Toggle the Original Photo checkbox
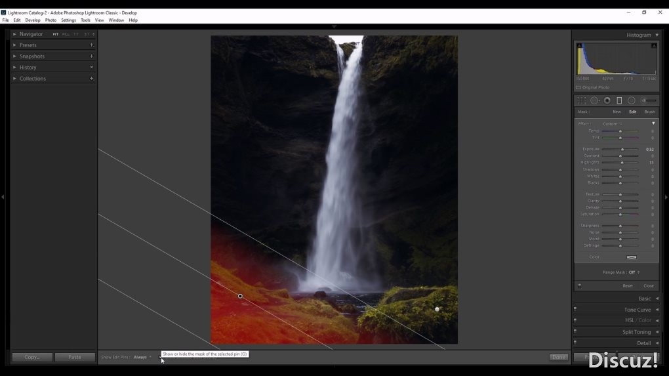Viewport: 669px width, 376px height. 578,87
